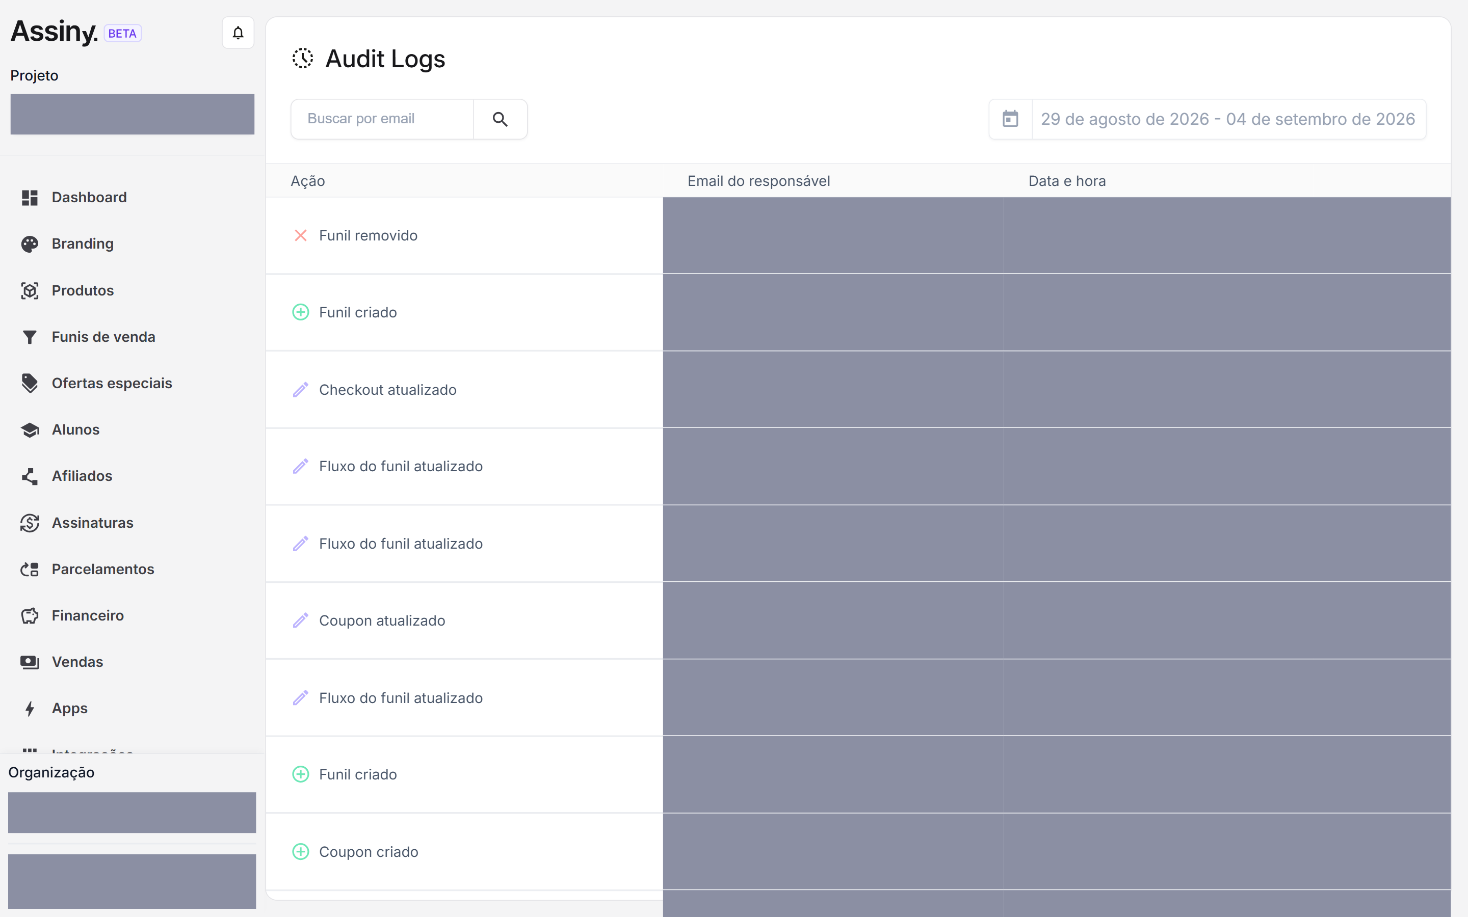
Task: Click the Produtos box icon
Action: pyautogui.click(x=30, y=290)
